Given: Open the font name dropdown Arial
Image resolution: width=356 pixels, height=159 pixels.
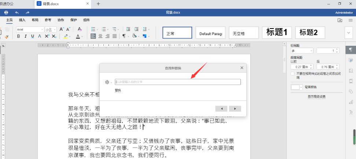Looking at the screenshot, I should pos(30,29).
